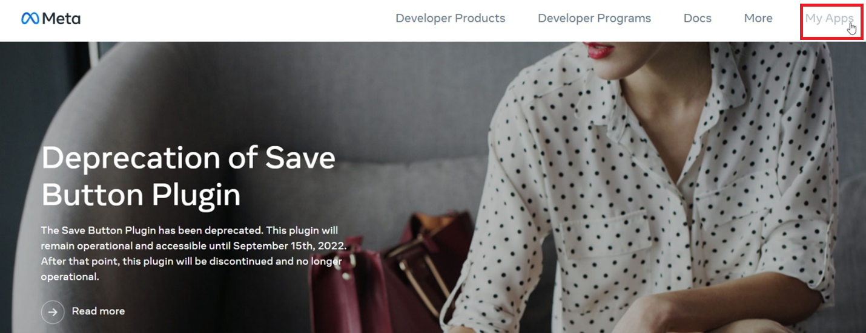Open the Developer Products menu
The image size is (866, 333).
pyautogui.click(x=450, y=18)
